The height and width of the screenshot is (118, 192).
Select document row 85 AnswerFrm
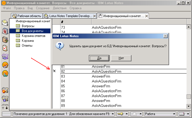(x=124, y=86)
